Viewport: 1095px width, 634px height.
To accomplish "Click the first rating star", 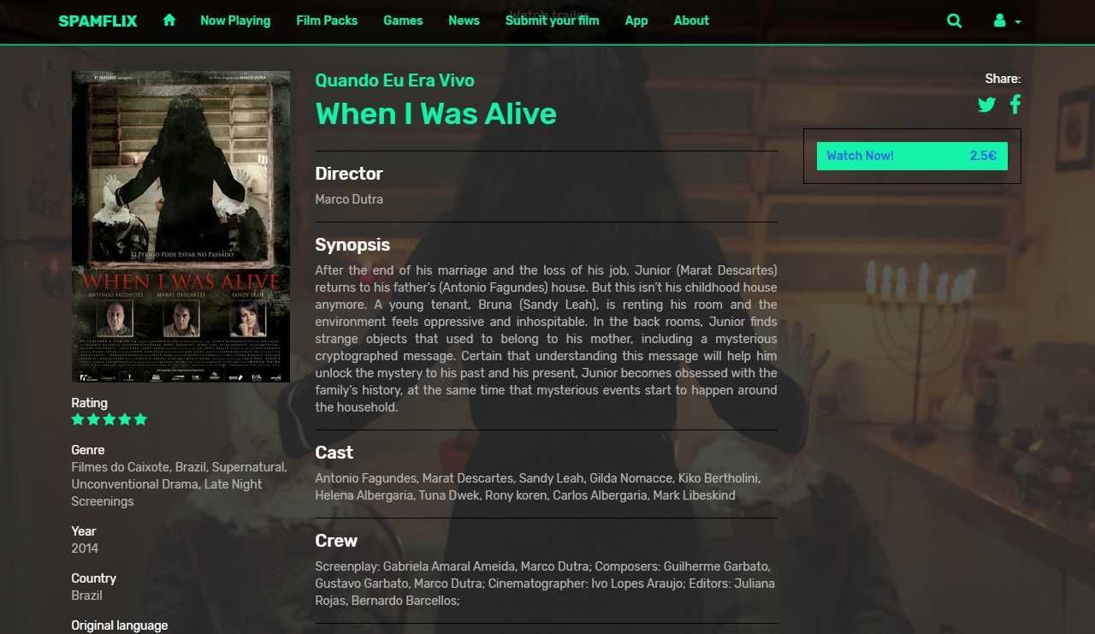I will tap(78, 419).
